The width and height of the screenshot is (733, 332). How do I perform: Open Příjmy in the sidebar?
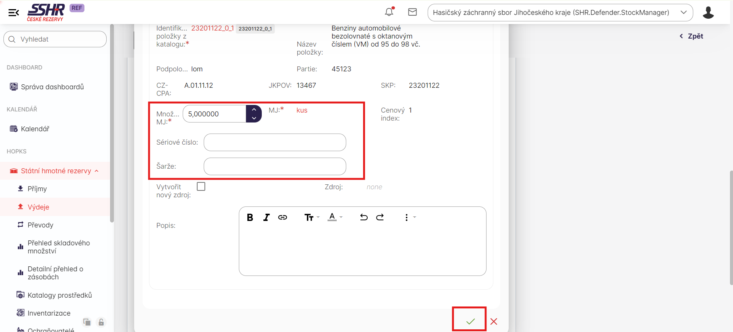(37, 189)
